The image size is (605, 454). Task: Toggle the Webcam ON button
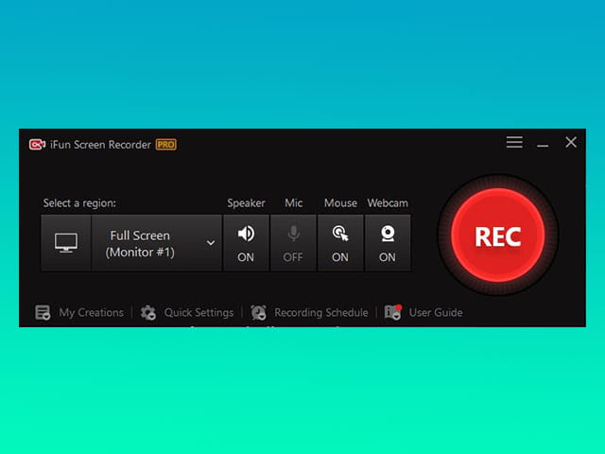pos(388,243)
